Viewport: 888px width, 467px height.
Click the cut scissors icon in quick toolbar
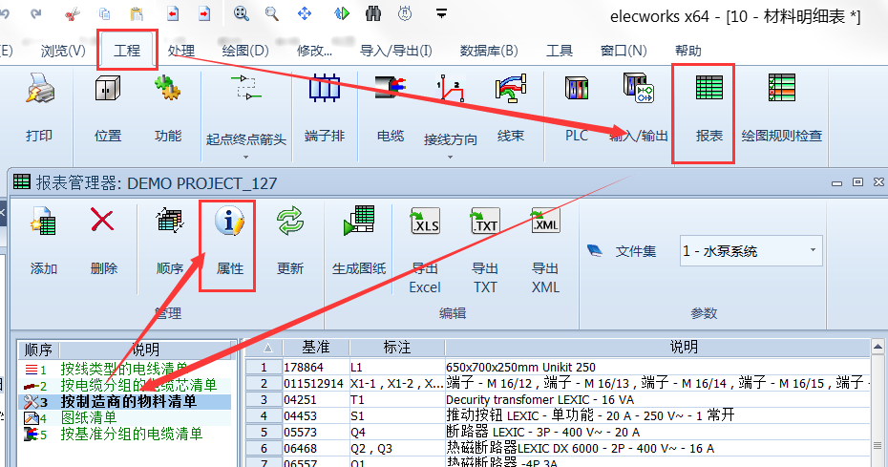coord(73,13)
